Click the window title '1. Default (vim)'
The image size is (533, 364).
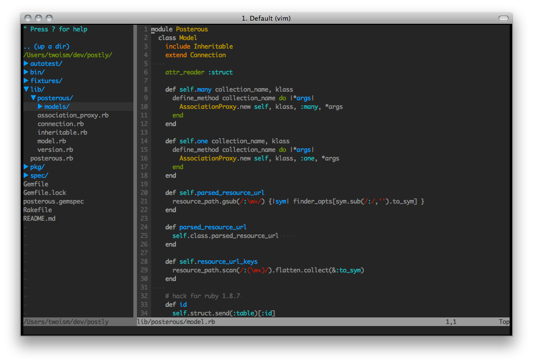(266, 18)
